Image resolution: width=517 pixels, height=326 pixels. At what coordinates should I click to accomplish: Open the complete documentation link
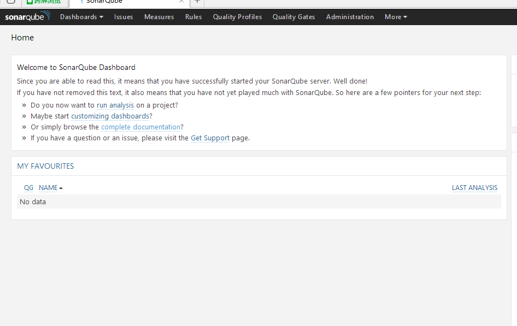point(141,127)
